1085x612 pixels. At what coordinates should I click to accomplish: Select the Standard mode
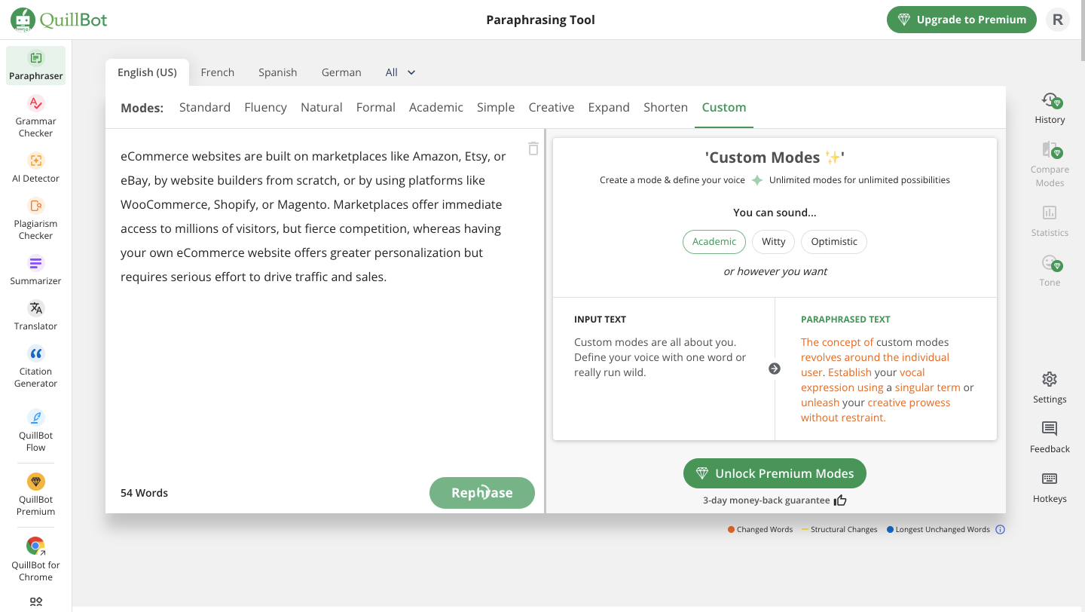pyautogui.click(x=205, y=107)
